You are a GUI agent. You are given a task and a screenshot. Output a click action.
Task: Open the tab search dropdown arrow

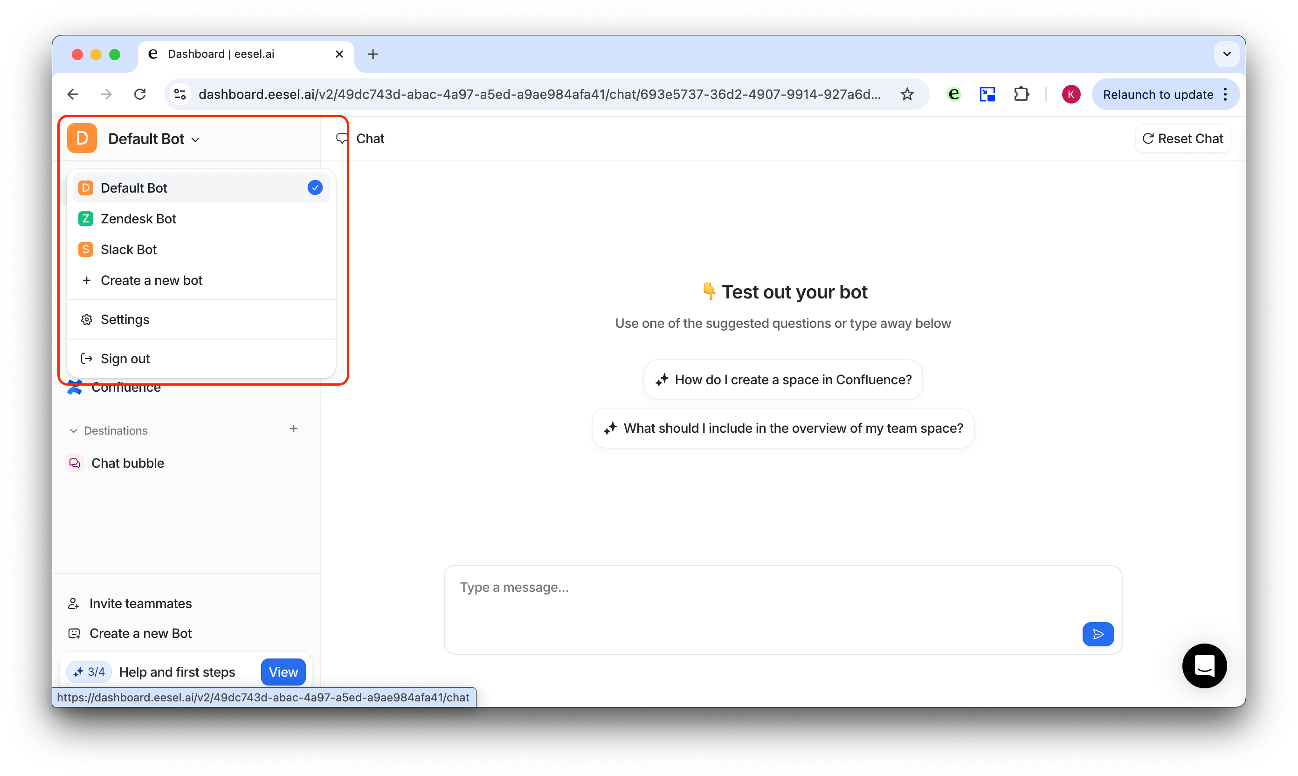pos(1227,54)
